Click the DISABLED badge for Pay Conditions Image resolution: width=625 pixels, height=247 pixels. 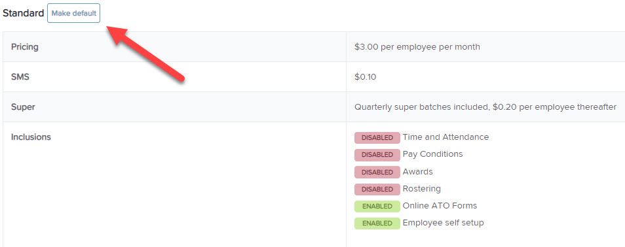(377, 155)
